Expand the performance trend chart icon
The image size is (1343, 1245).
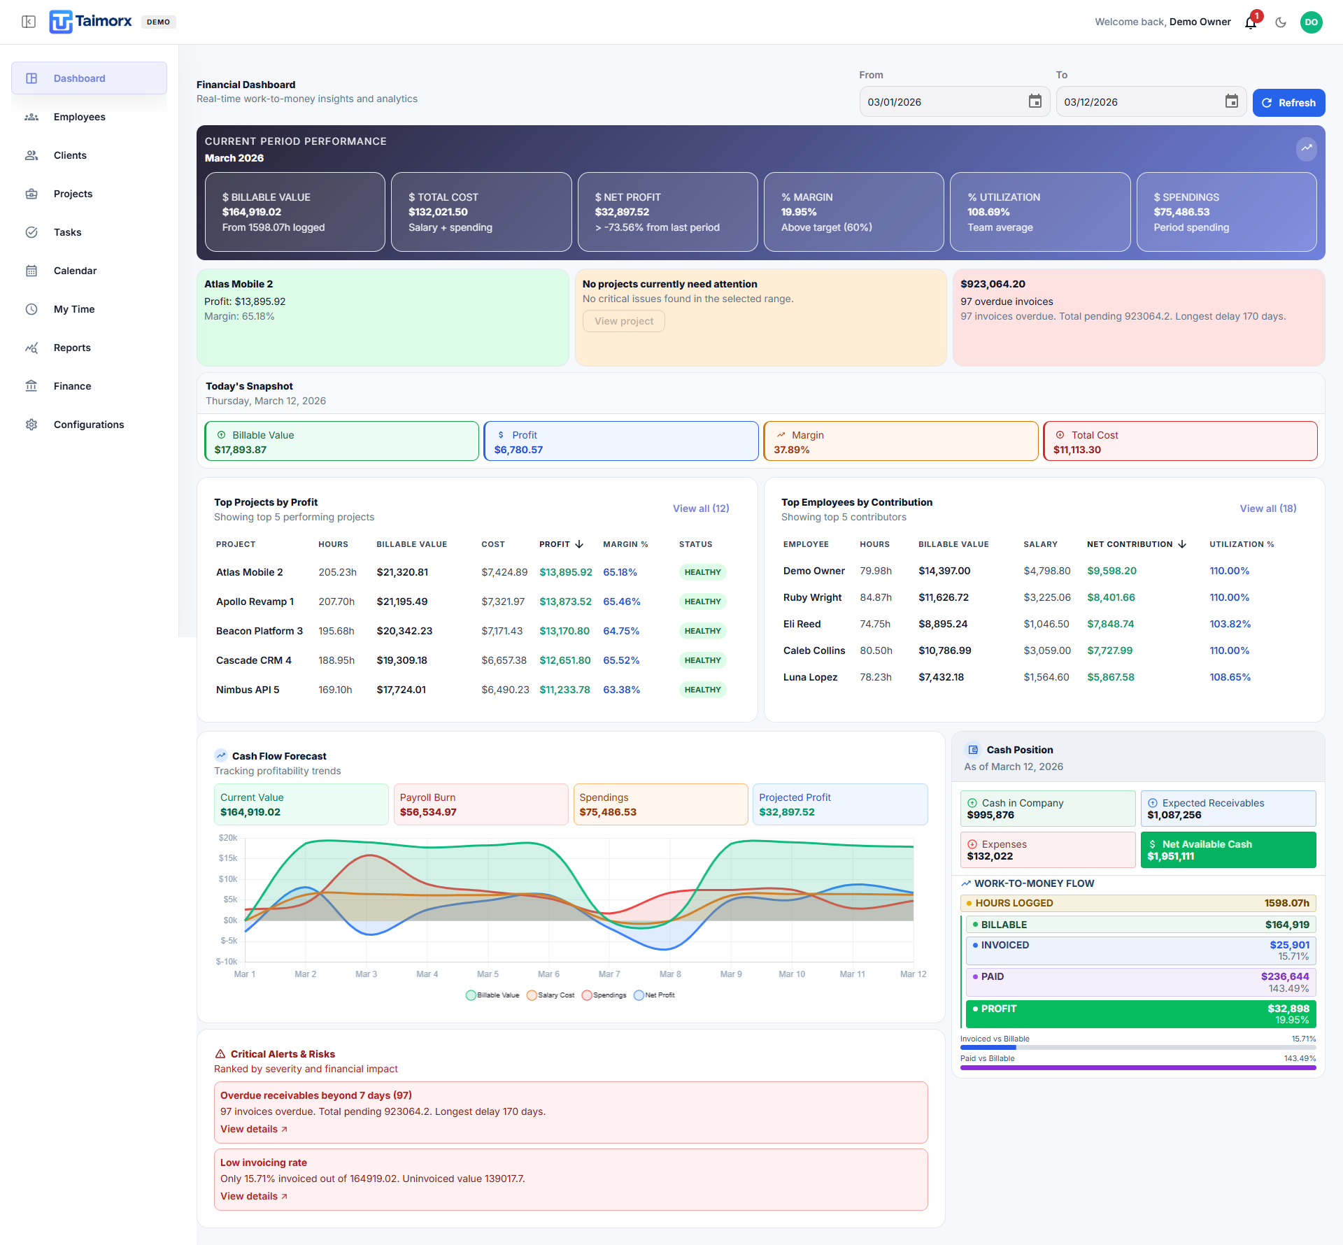pos(1307,148)
